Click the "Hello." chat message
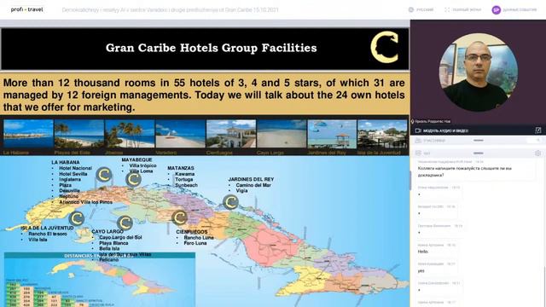Viewport: 546px width, 307px height. point(423,252)
